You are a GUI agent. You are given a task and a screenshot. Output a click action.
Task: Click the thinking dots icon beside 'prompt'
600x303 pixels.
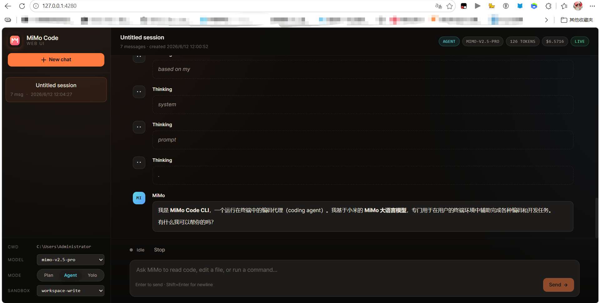(x=139, y=127)
